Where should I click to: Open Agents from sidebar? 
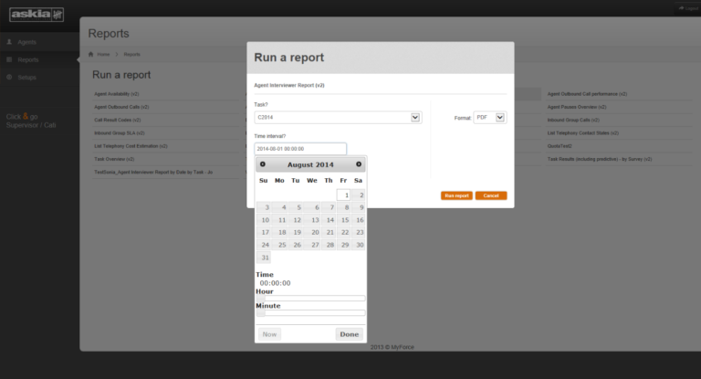(x=26, y=42)
